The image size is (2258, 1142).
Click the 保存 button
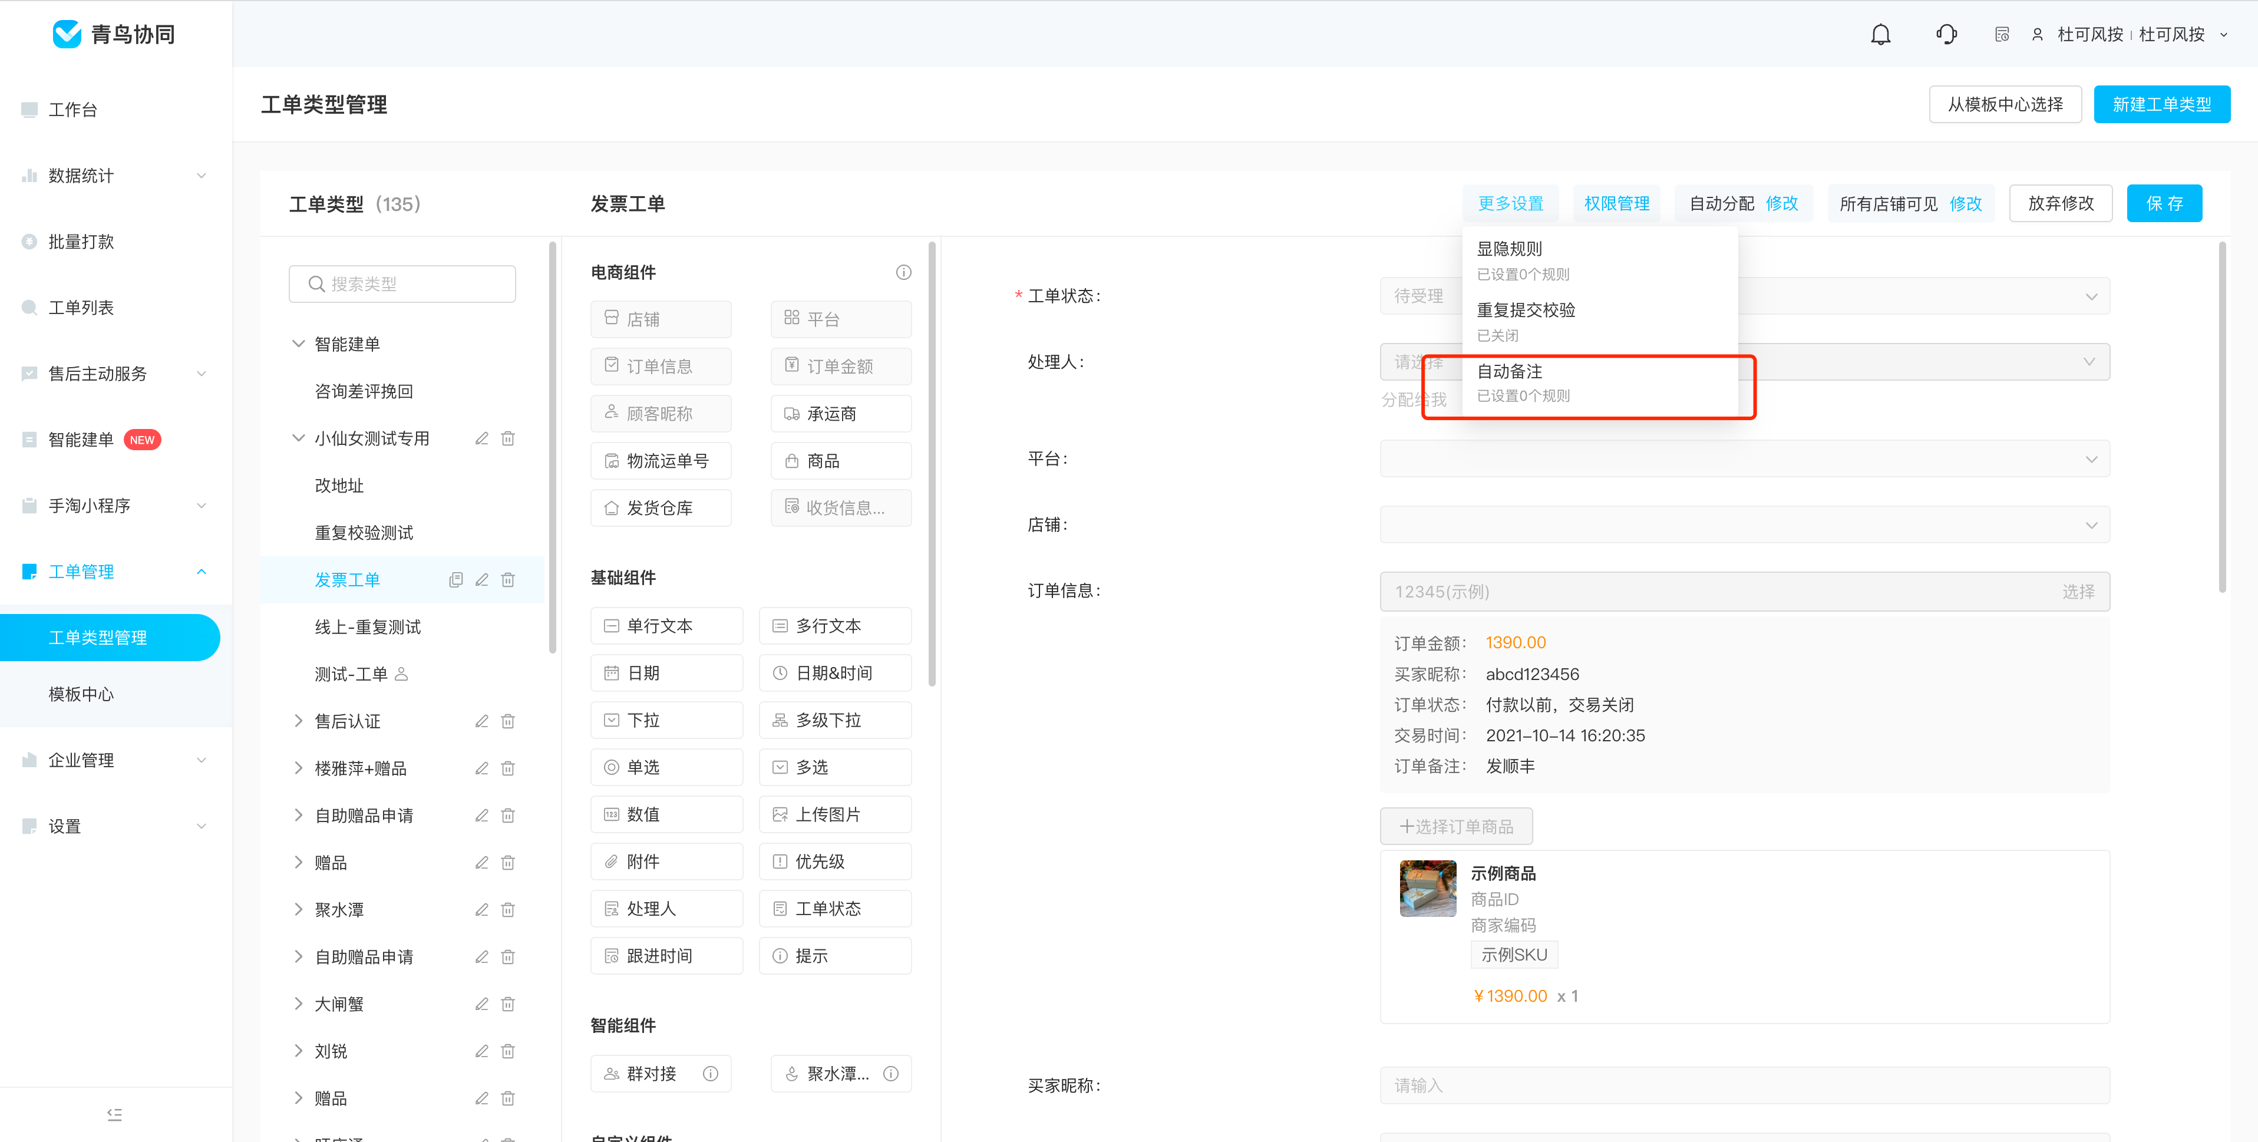(x=2164, y=203)
